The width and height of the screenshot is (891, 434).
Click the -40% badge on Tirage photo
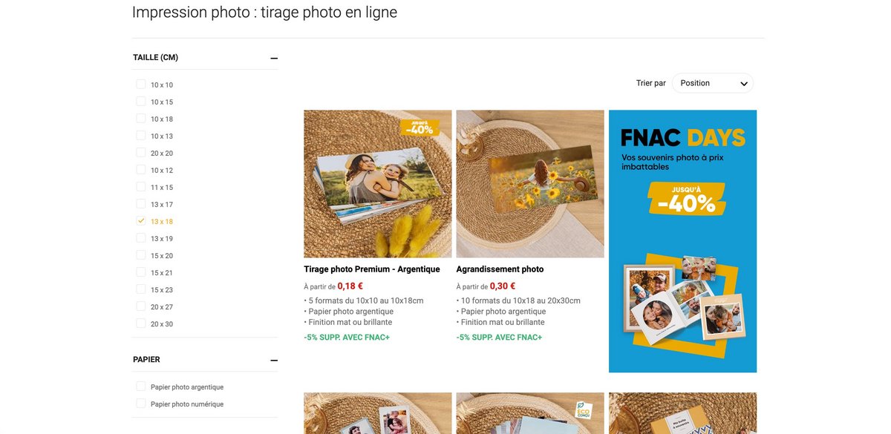(x=420, y=128)
